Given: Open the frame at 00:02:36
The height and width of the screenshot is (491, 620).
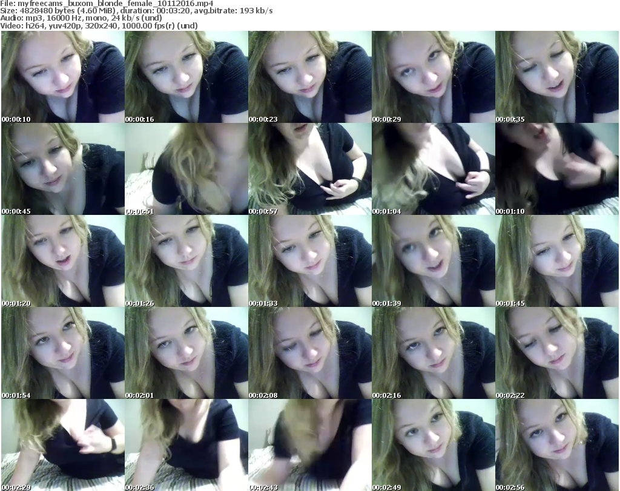Looking at the screenshot, I should [186, 445].
